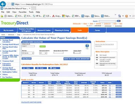
Task: Click the Value as of date field
Action: pyautogui.click(x=28, y=46)
